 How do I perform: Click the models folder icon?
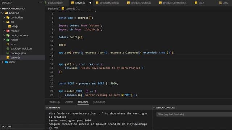[8, 31]
